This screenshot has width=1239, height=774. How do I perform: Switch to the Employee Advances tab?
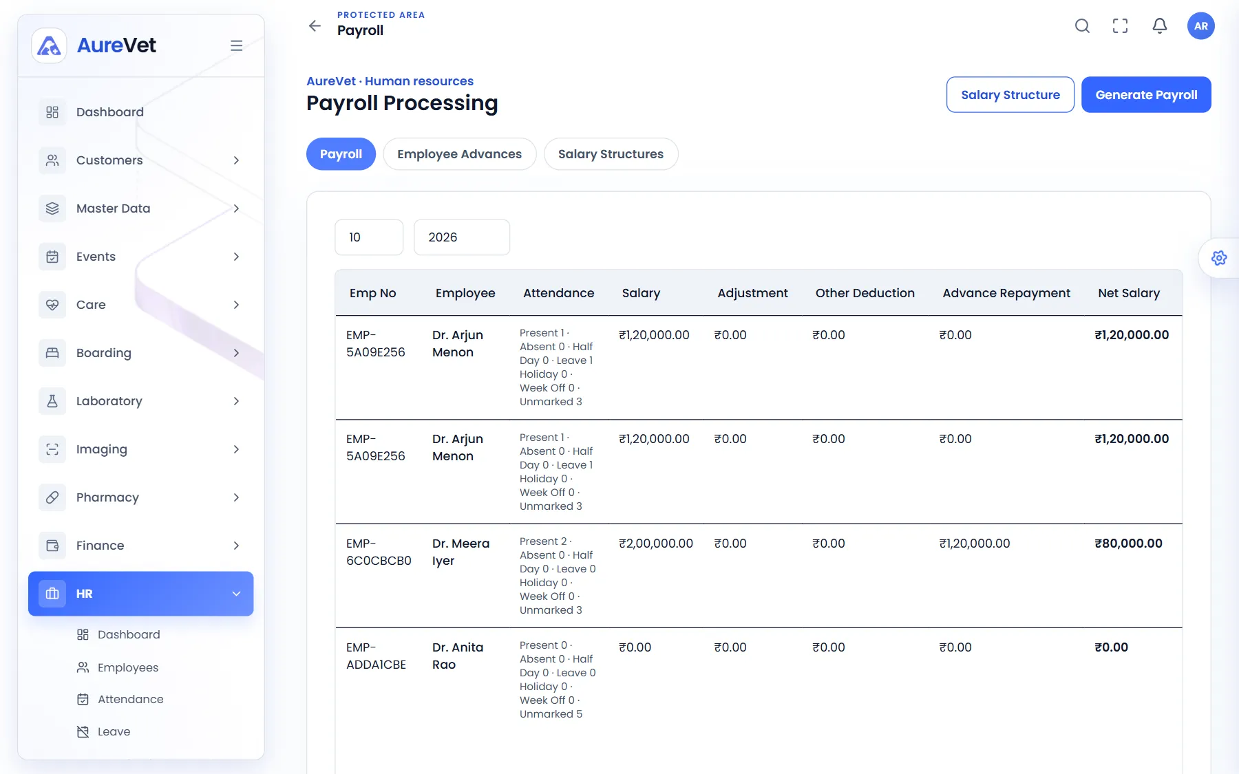[x=459, y=154]
